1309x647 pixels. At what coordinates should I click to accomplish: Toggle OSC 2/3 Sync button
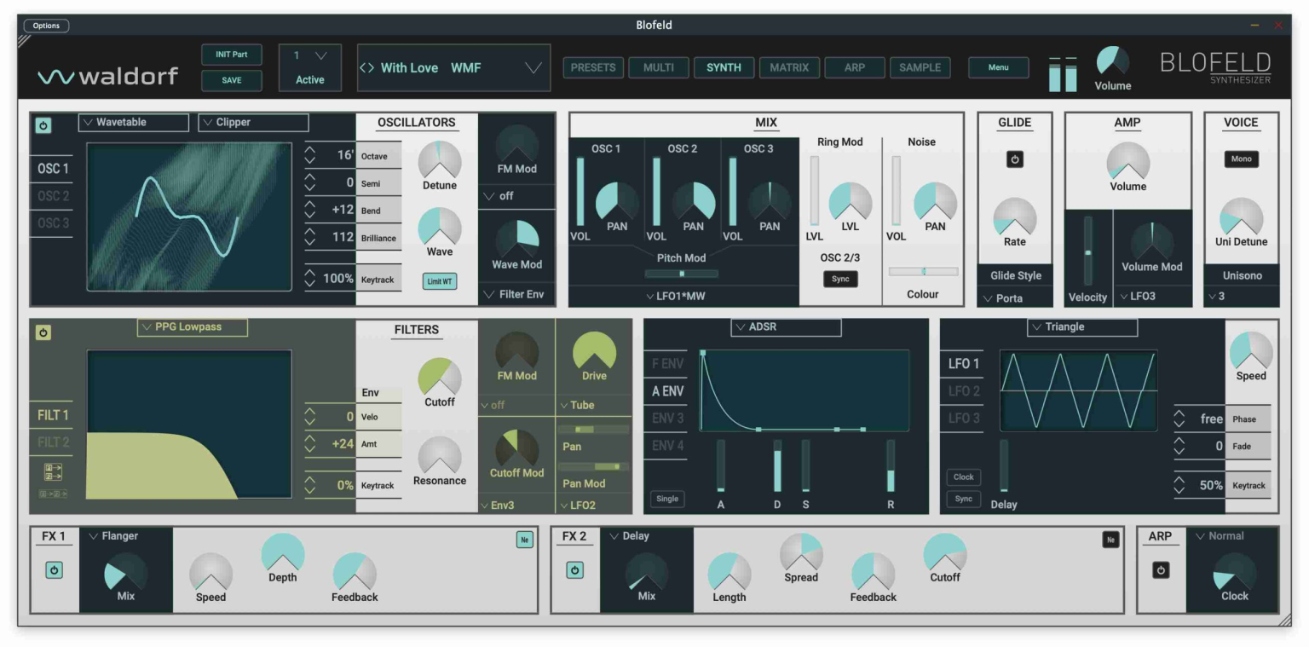point(839,279)
